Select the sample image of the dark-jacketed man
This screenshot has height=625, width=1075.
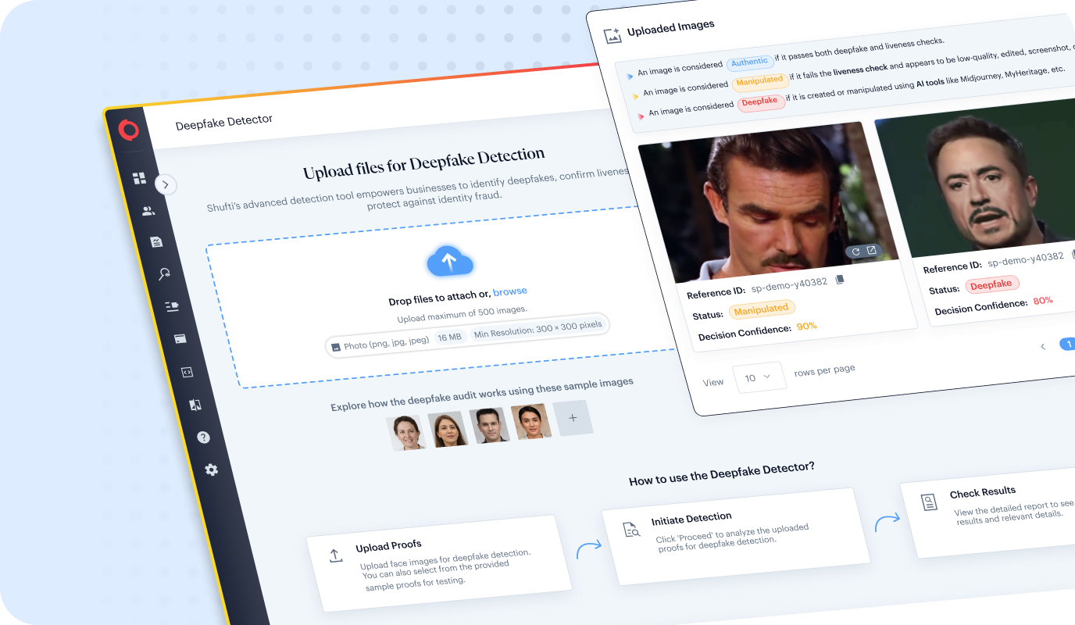pyautogui.click(x=490, y=425)
